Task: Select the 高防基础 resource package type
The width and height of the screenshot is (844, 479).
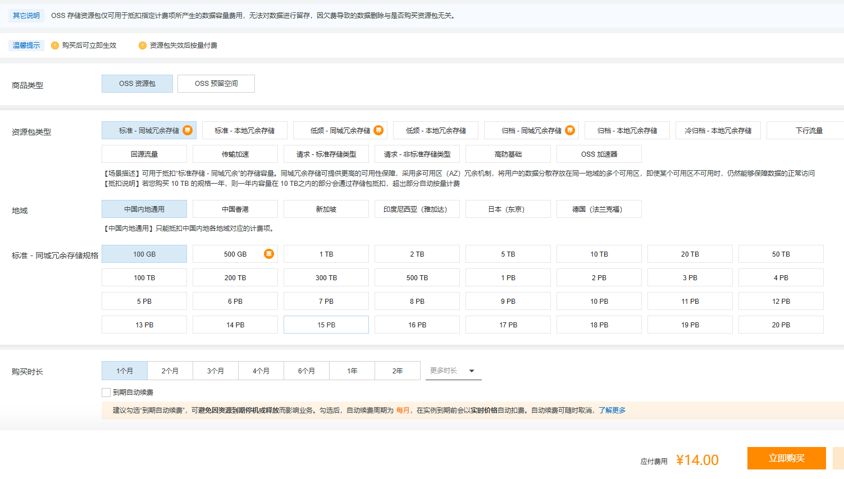Action: pos(508,153)
